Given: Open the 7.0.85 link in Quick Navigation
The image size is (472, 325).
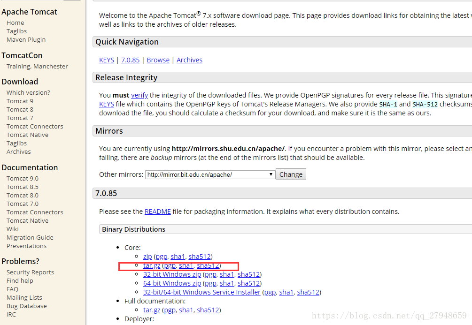Looking at the screenshot, I should pyautogui.click(x=131, y=60).
